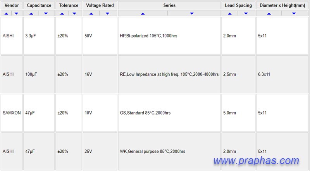This screenshot has width=310, height=171.
Task: Sort Tolerance descending via down arrow
Action: [74, 14]
